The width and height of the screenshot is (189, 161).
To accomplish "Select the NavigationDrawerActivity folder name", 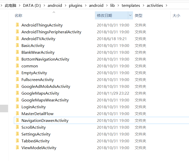I will coord(45,121).
